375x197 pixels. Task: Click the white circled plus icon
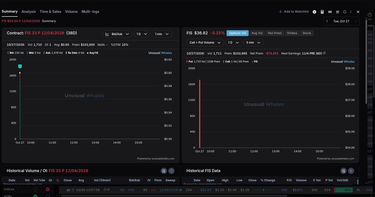pos(314,12)
